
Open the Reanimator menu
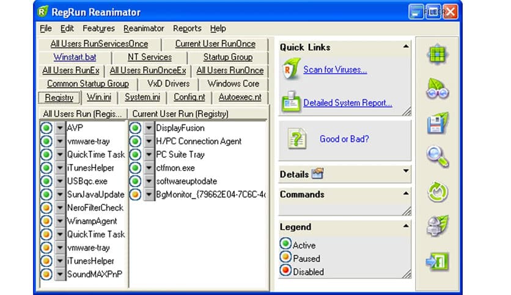[144, 29]
